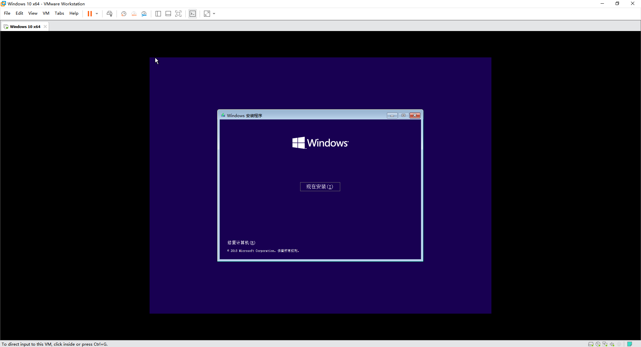
Task: Close the Windows 安装程序 setup dialog
Action: [415, 115]
